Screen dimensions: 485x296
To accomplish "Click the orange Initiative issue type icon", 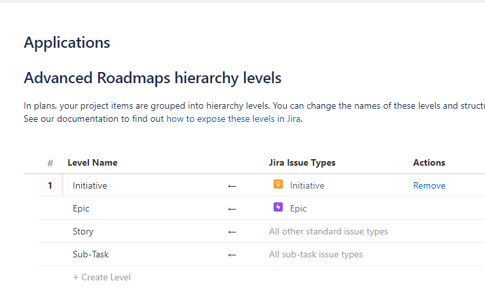I will 278,184.
